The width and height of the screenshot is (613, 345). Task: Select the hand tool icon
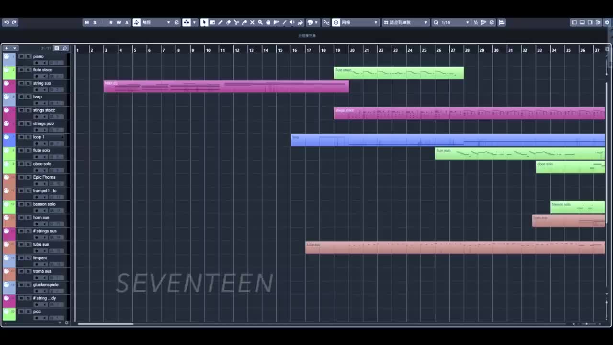268,22
